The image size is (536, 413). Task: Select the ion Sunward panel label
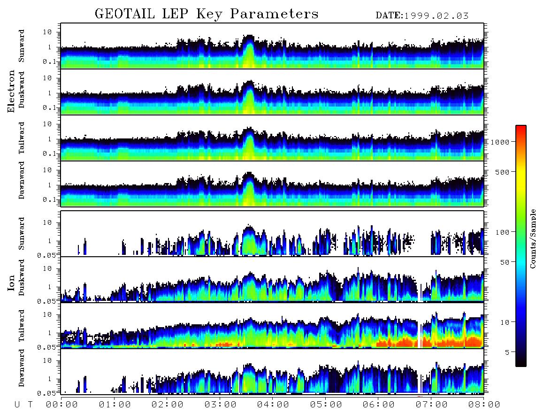click(x=22, y=234)
